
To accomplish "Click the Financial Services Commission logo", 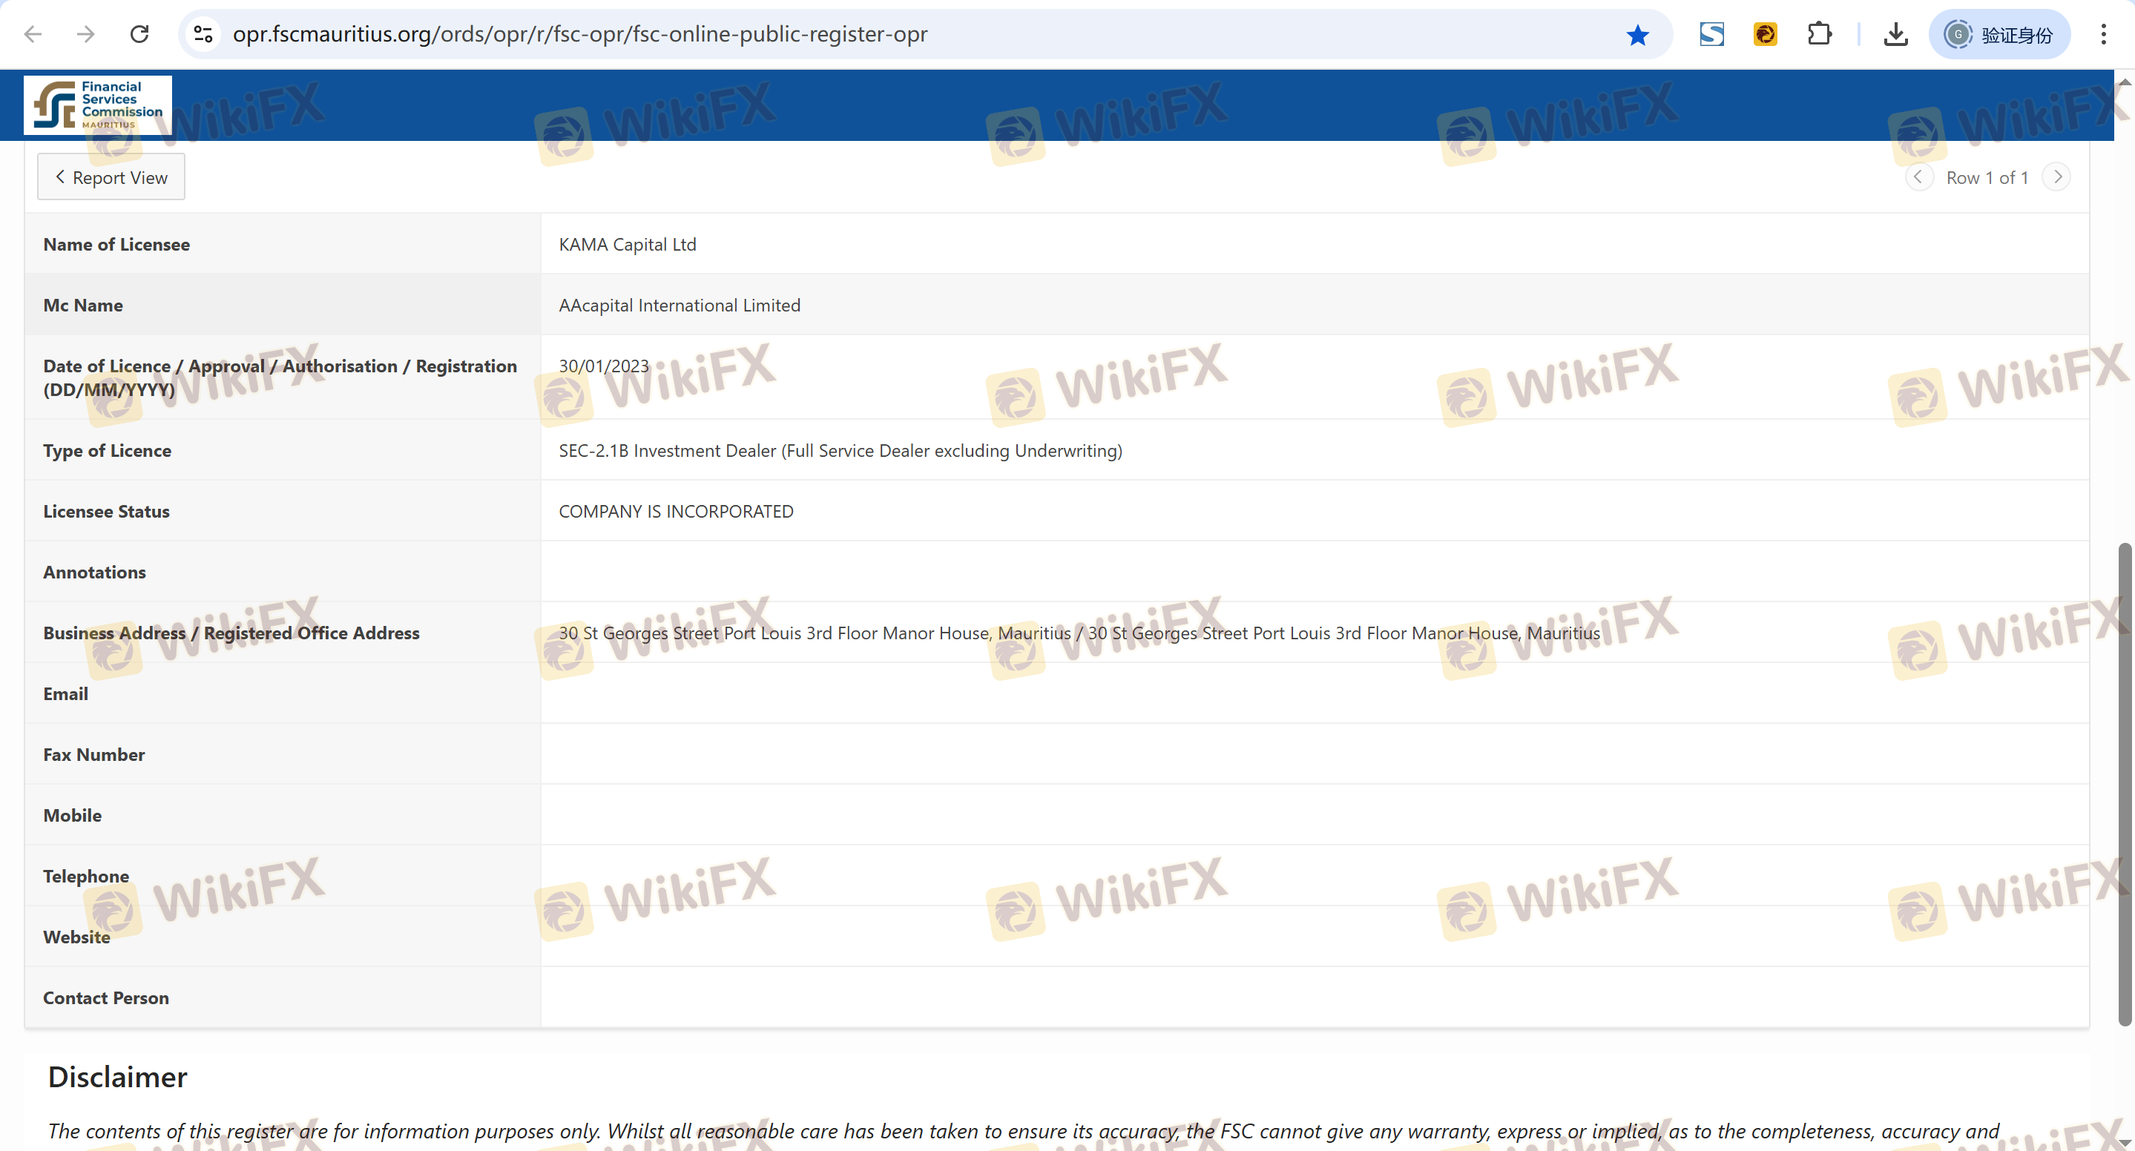I will tap(98, 105).
